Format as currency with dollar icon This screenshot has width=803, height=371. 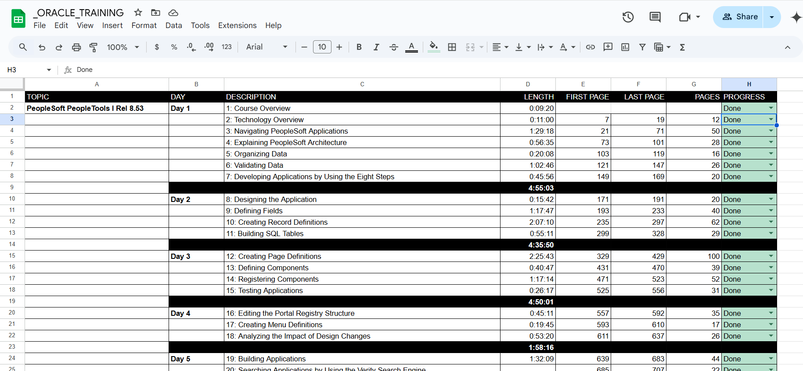157,47
